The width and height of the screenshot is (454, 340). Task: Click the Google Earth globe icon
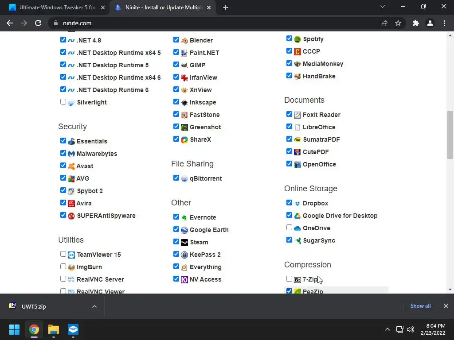coord(184,230)
